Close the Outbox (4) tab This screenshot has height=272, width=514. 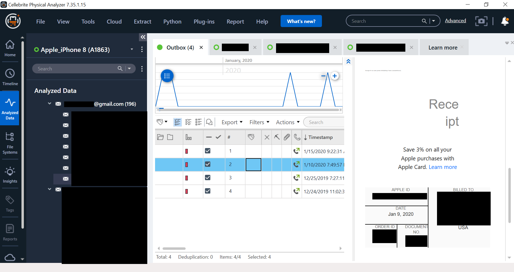click(x=201, y=47)
